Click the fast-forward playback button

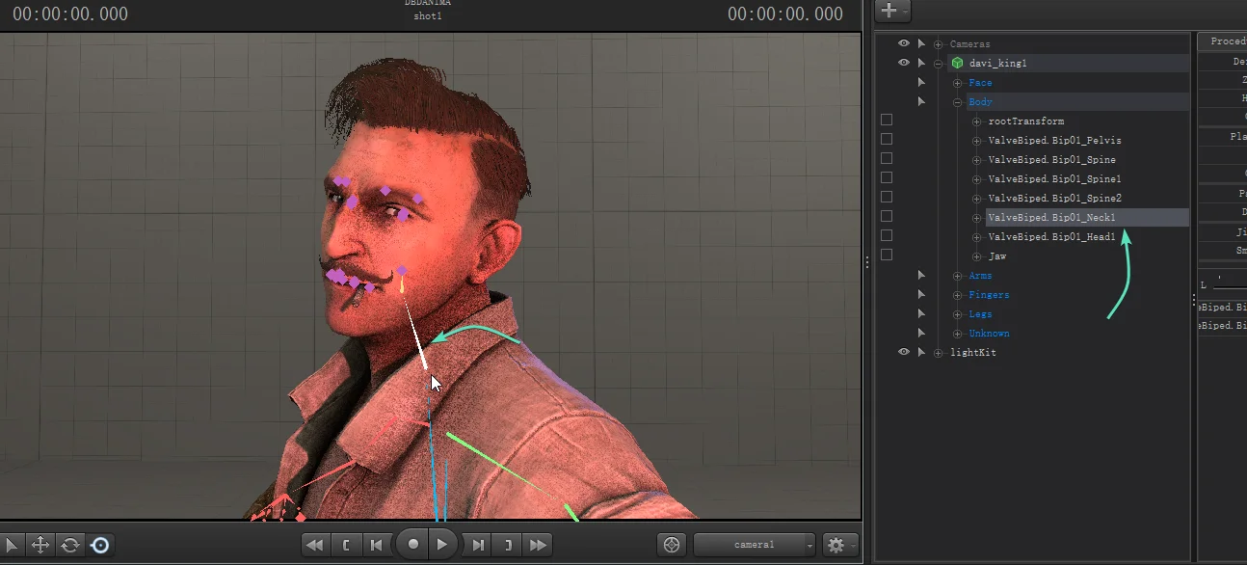pyautogui.click(x=539, y=545)
